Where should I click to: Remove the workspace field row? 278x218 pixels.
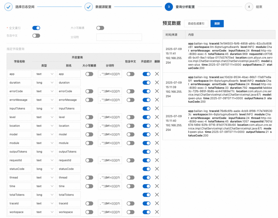coord(157,212)
